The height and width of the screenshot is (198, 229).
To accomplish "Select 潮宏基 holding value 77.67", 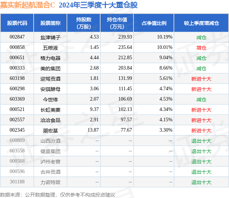I will click(x=126, y=130).
